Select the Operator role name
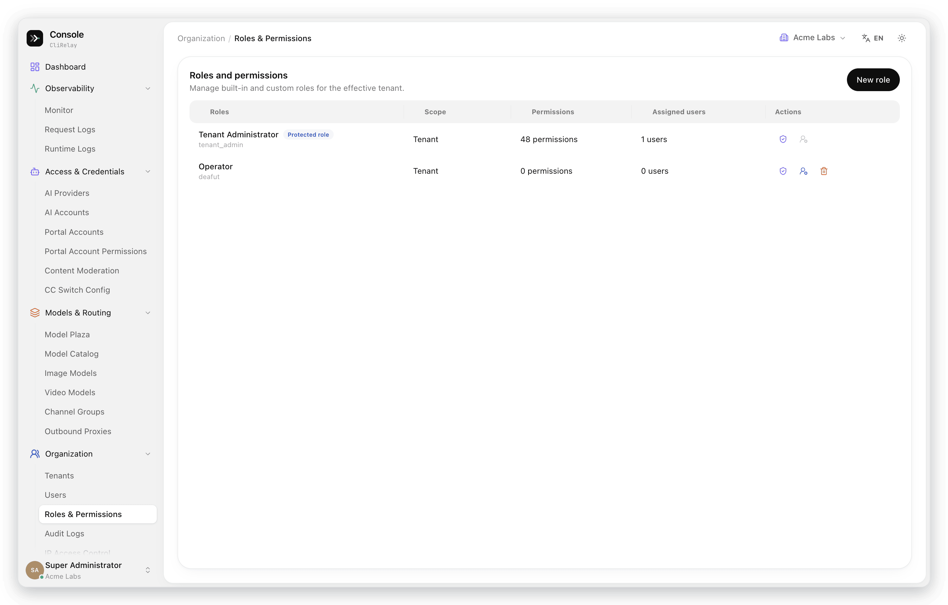This screenshot has width=948, height=605. (216, 167)
